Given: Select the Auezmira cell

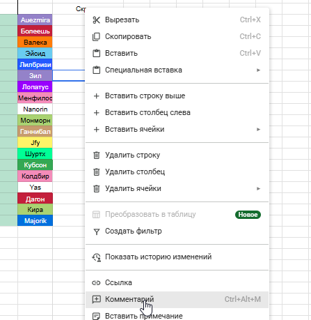Looking at the screenshot, I should (35, 20).
